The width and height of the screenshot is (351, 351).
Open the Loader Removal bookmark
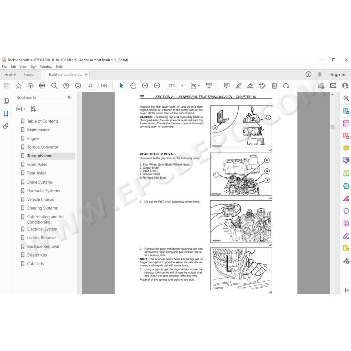[42, 238]
